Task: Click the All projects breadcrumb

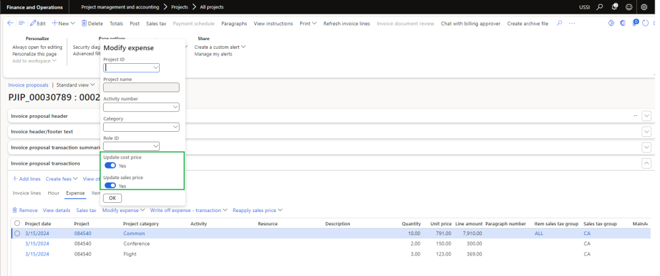Action: coord(212,7)
